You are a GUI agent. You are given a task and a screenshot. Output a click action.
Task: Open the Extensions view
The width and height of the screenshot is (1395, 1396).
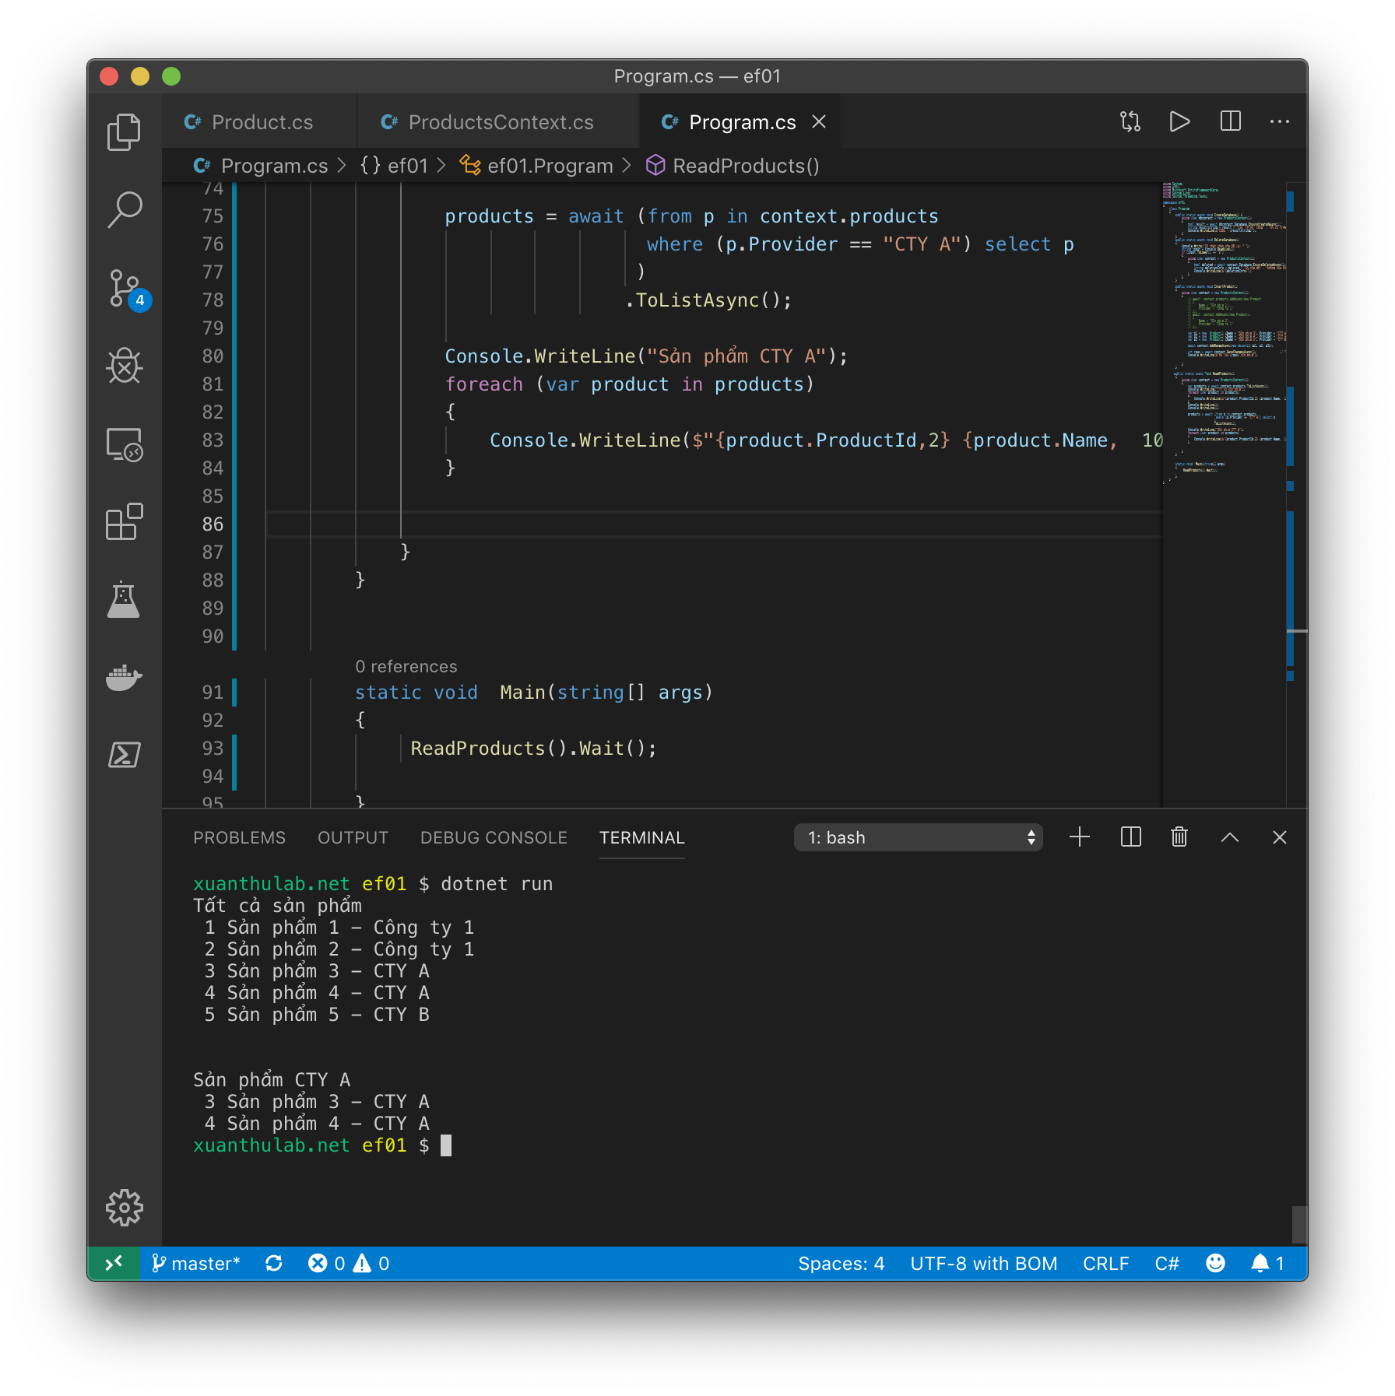click(x=124, y=521)
